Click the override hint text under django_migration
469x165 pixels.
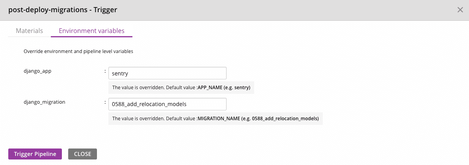tap(154, 118)
